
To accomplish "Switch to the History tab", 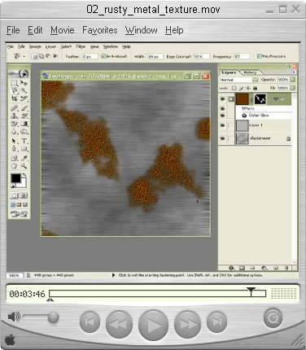I will (250, 72).
